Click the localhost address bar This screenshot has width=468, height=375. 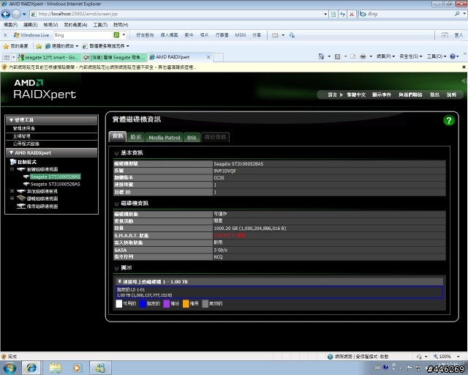(176, 14)
